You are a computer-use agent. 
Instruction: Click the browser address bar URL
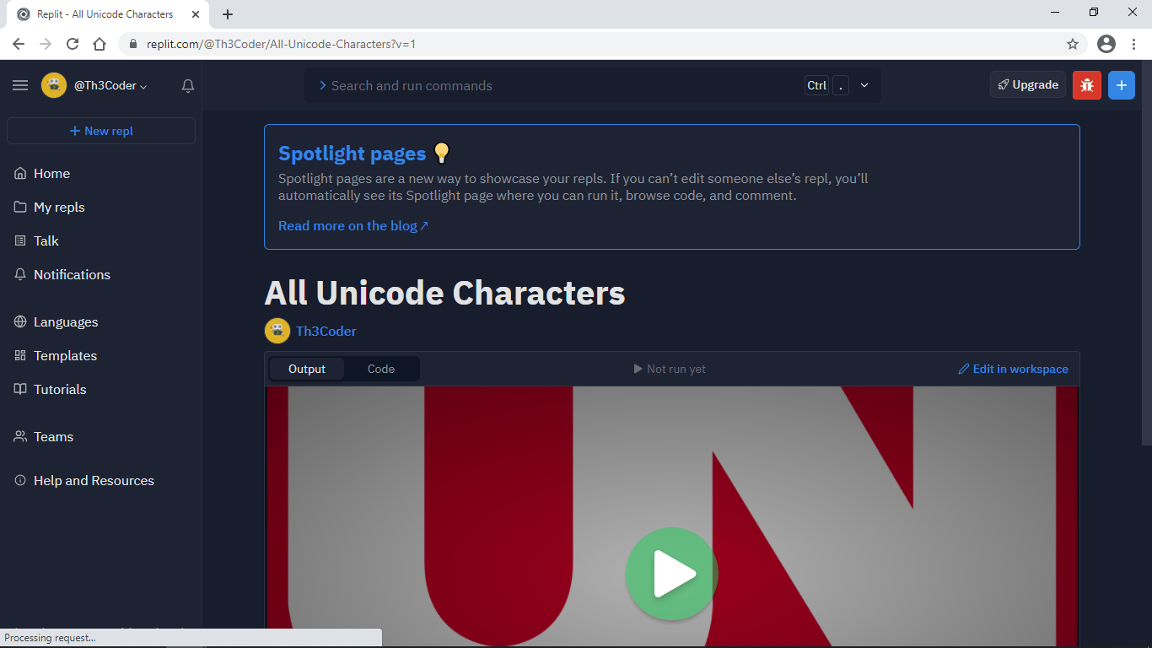pos(281,44)
